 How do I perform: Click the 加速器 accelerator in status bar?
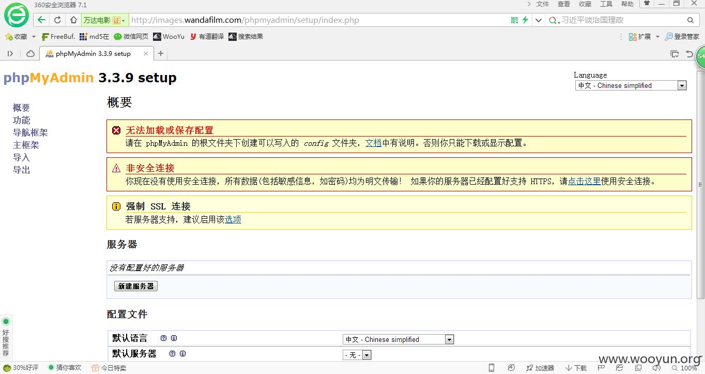pyautogui.click(x=540, y=368)
